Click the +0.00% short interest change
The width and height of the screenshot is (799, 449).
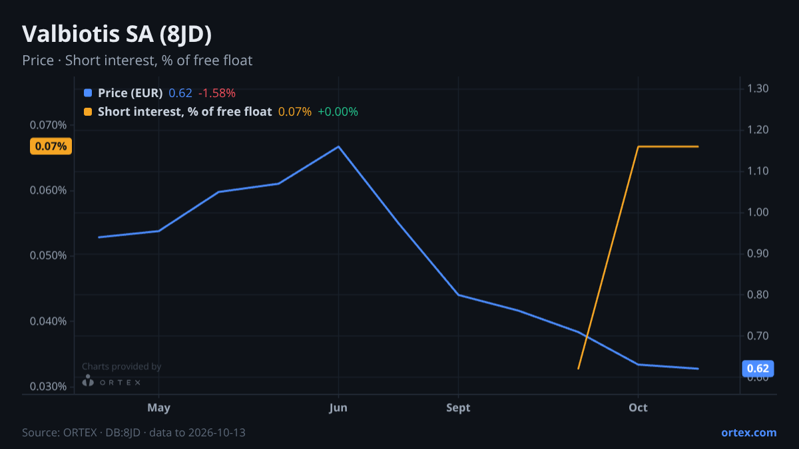(338, 112)
